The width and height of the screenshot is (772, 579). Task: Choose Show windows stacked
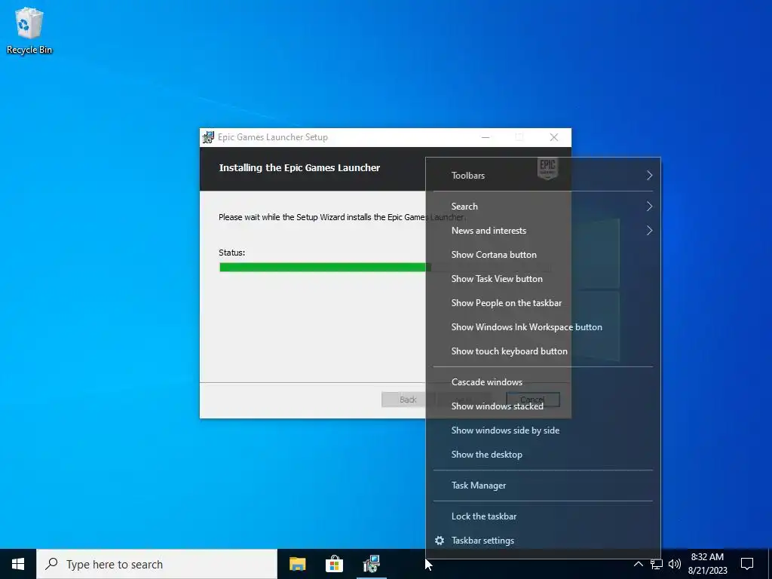(543, 406)
